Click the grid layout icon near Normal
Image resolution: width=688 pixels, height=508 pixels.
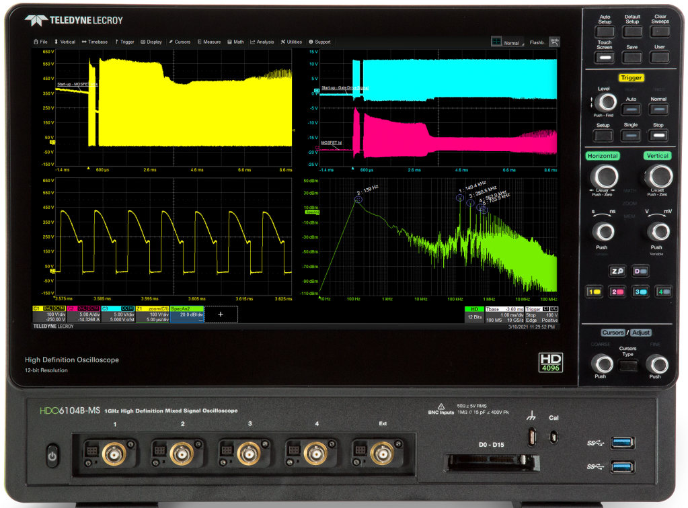pyautogui.click(x=496, y=42)
